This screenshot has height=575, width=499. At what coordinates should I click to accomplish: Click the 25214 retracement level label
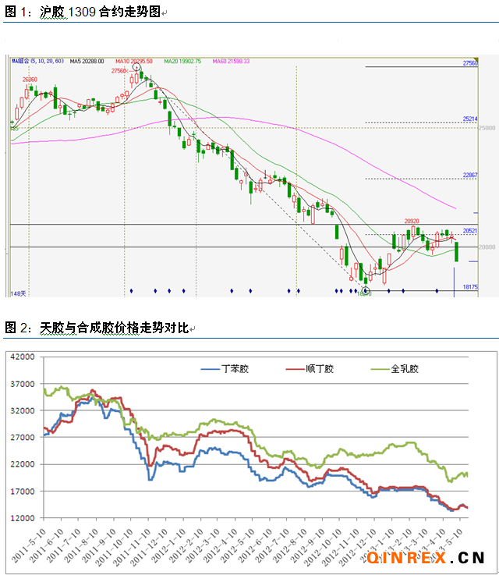point(469,119)
